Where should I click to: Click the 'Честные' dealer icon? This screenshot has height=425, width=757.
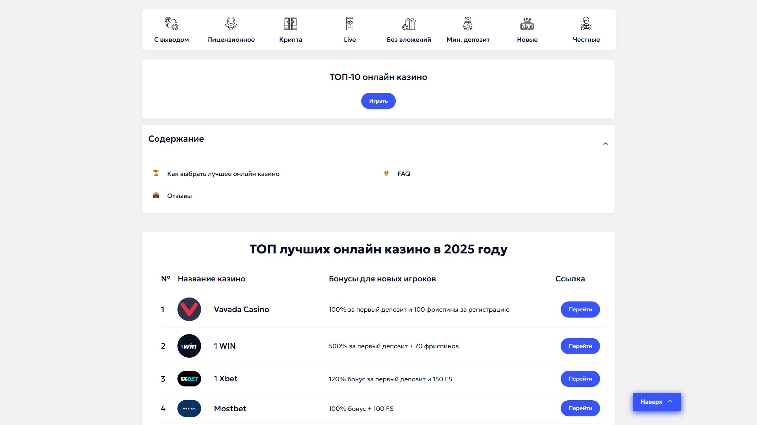586,24
